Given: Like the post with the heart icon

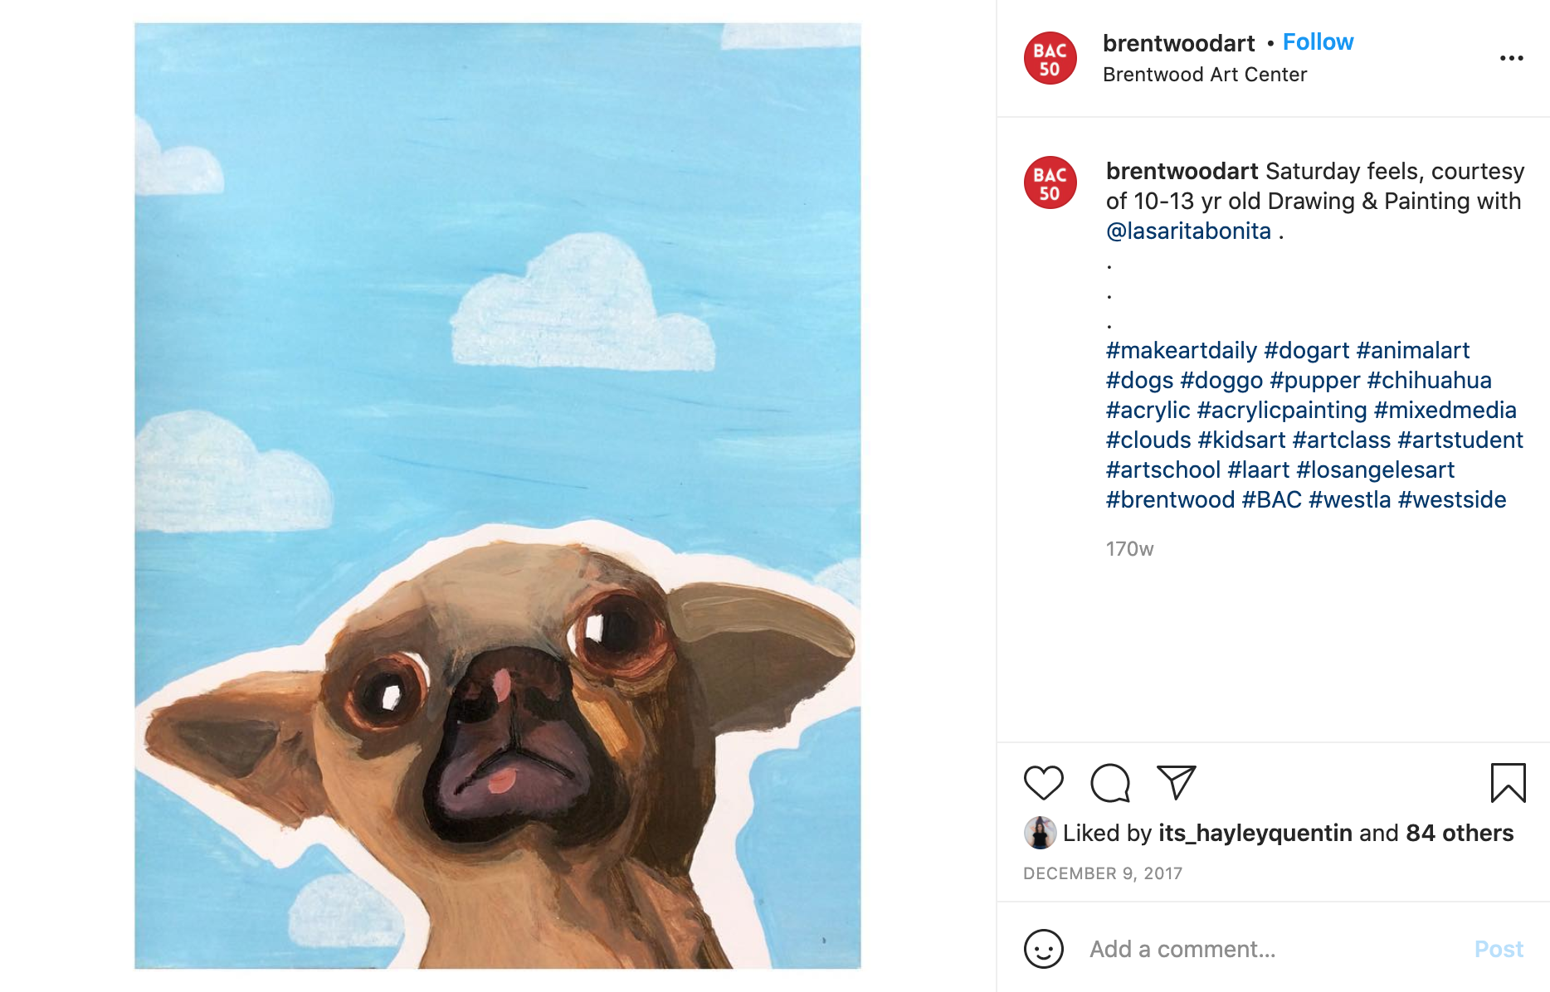Looking at the screenshot, I should 1043,782.
